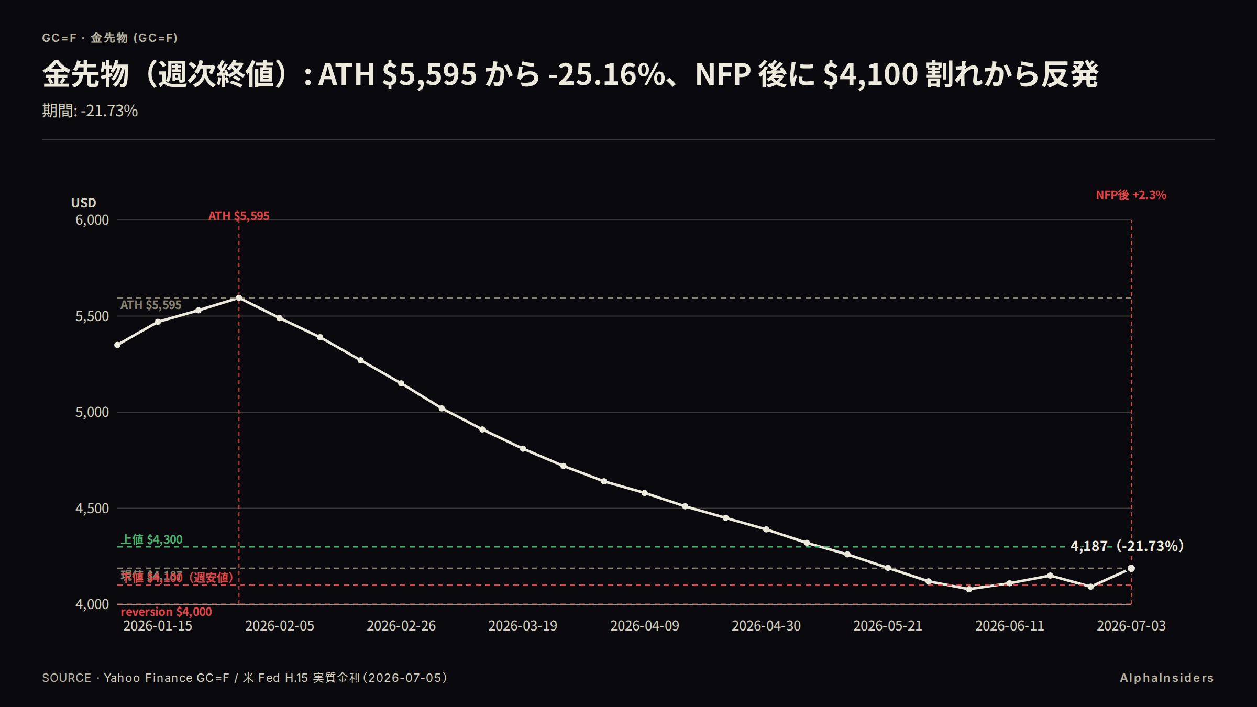1257x707 pixels.
Task: Click the x-axis date '2026-05-21'
Action: [x=888, y=626]
